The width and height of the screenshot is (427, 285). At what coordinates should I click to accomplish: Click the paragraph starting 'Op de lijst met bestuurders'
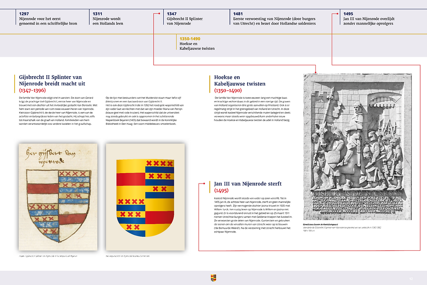point(145,111)
